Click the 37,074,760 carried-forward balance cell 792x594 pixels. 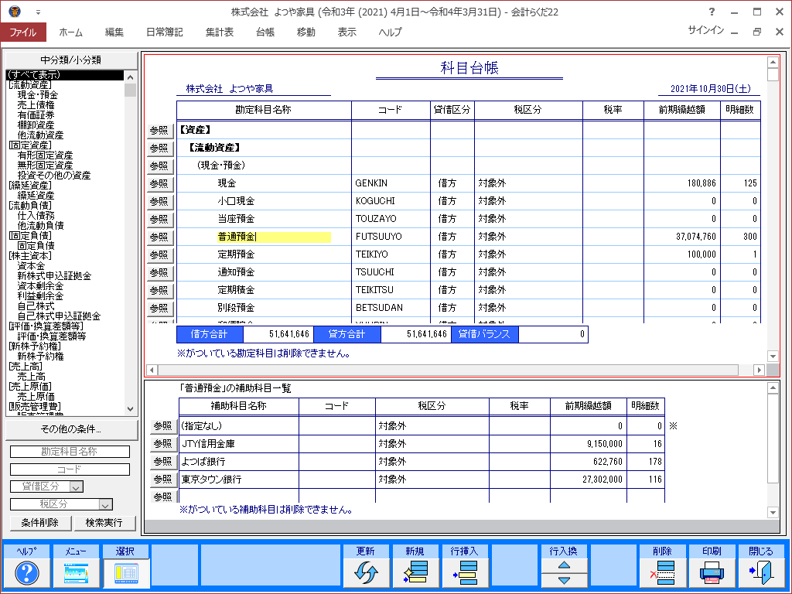tap(682, 237)
